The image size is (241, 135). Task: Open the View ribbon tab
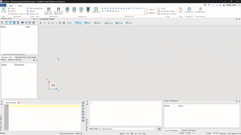pyautogui.click(x=20, y=6)
